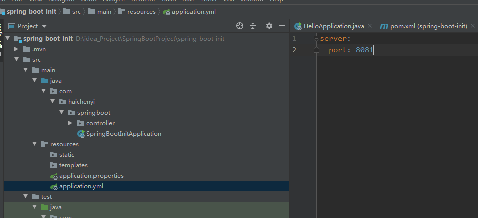Expand the .mvn folder

[16, 49]
